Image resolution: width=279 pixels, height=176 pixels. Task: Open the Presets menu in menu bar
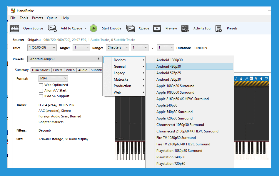tap(37, 18)
